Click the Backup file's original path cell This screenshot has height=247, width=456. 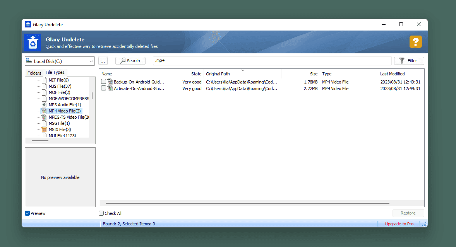(242, 82)
